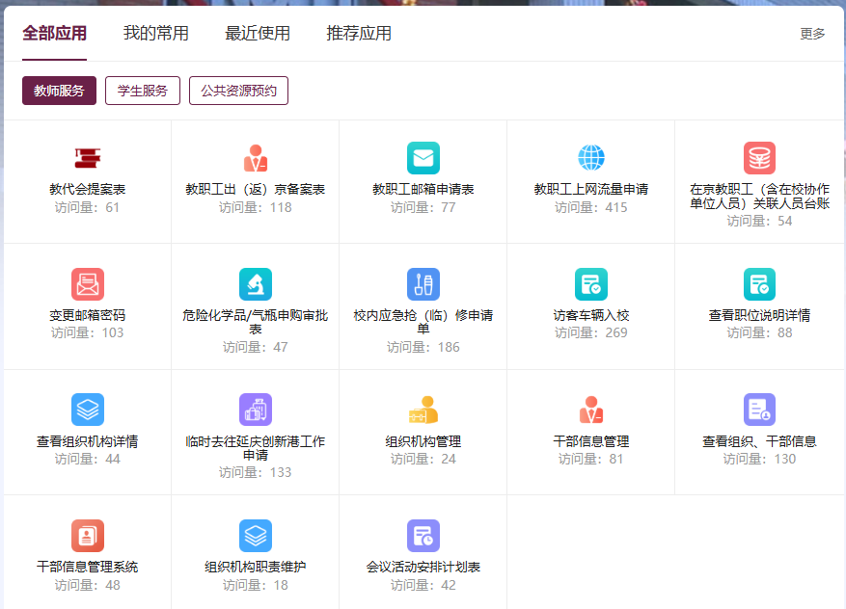846x609 pixels.
Task: Open the 会议活动安排计划表 icon
Action: (423, 536)
